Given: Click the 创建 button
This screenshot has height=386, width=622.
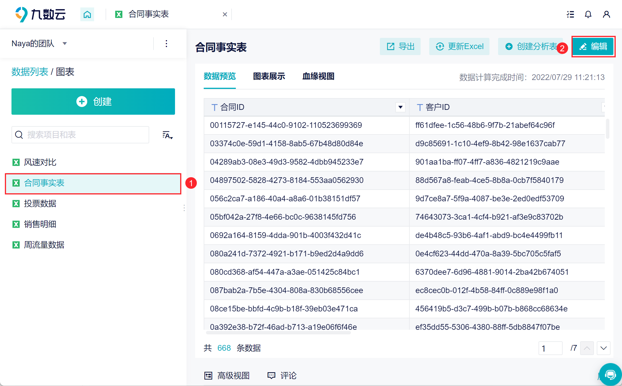Looking at the screenshot, I should [x=93, y=102].
